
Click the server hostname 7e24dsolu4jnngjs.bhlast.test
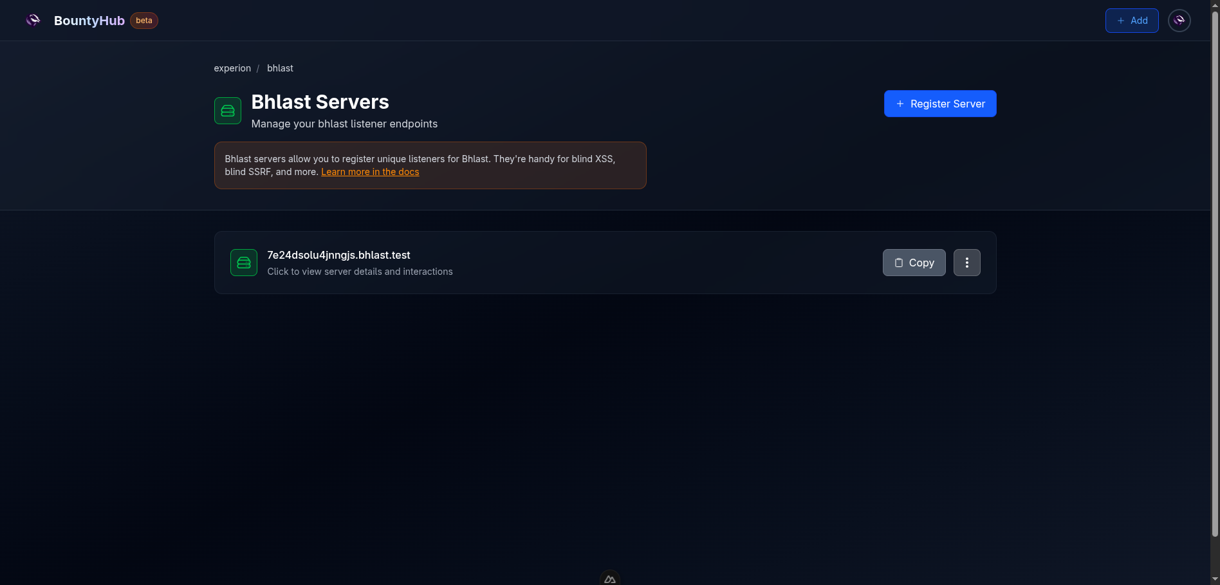tap(338, 255)
